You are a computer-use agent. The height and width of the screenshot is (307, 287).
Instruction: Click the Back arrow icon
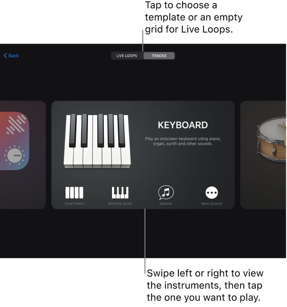coord(5,55)
